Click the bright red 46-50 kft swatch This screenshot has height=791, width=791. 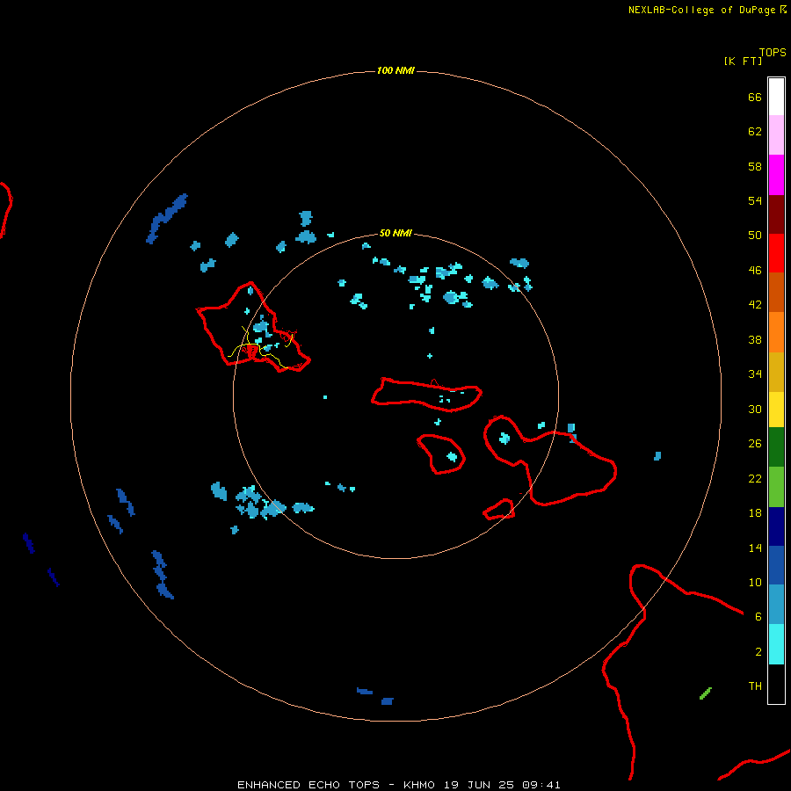[776, 253]
